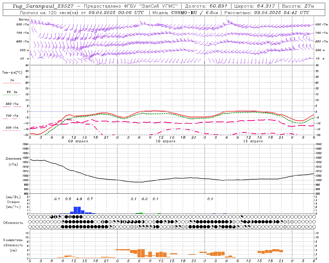Click the 10 апреля date label
The width and height of the screenshot is (329, 263).
(166, 141)
